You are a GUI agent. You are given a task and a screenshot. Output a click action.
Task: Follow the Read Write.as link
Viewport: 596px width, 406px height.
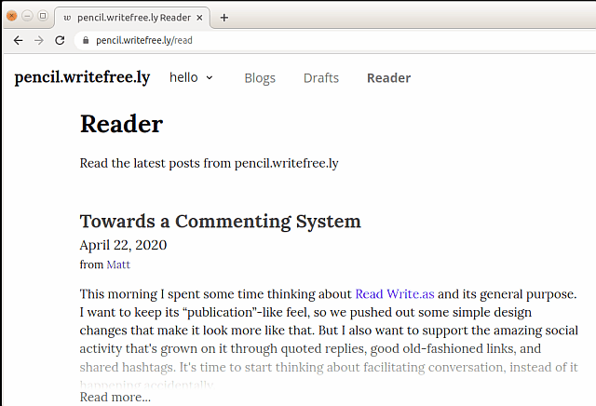click(x=395, y=294)
